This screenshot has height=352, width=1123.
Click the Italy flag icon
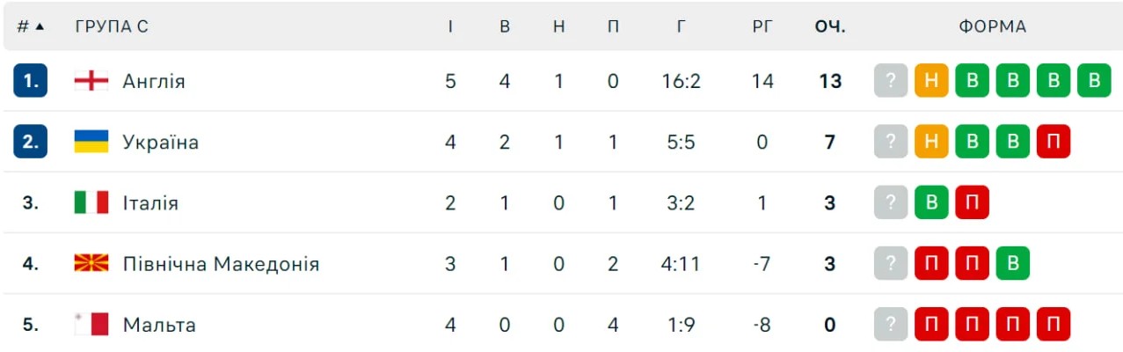(91, 203)
